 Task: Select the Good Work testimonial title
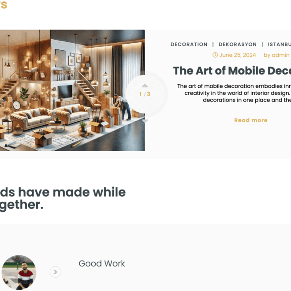point(102,264)
